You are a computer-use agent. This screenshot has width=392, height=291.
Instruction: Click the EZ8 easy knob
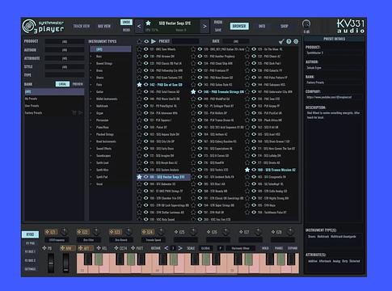click(x=290, y=232)
